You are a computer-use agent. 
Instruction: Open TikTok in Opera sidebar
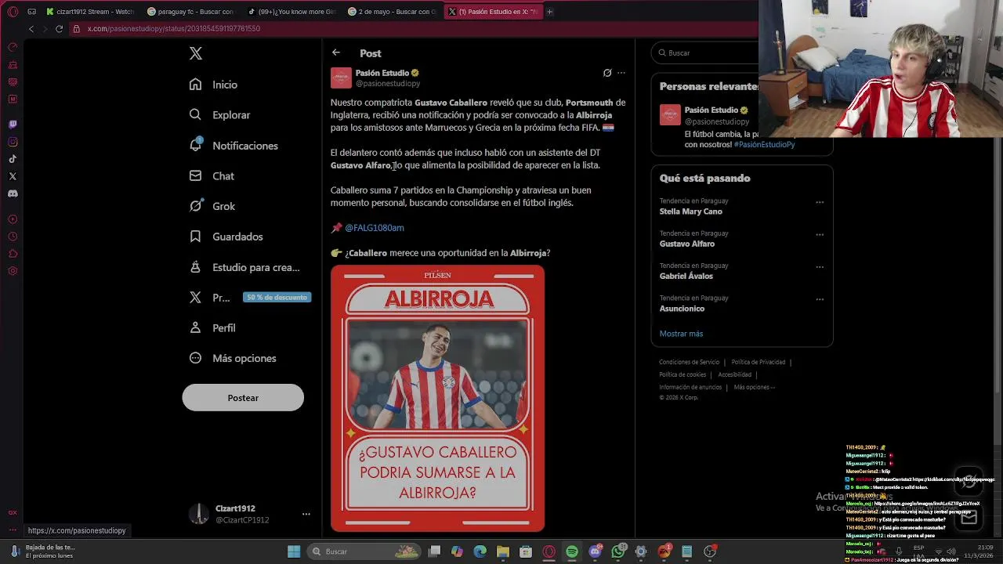pyautogui.click(x=13, y=159)
